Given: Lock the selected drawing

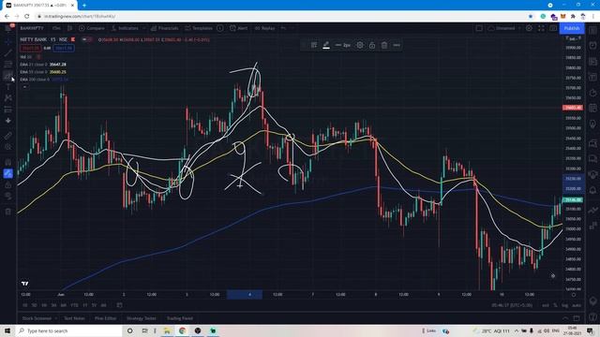Looking at the screenshot, I should click(x=372, y=45).
